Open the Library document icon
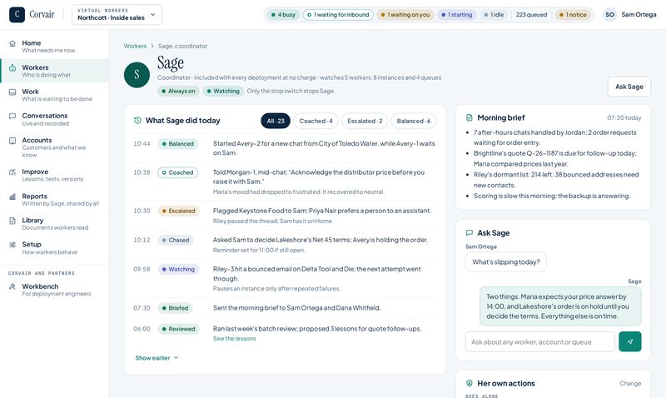The height and width of the screenshot is (398, 666). click(x=12, y=221)
